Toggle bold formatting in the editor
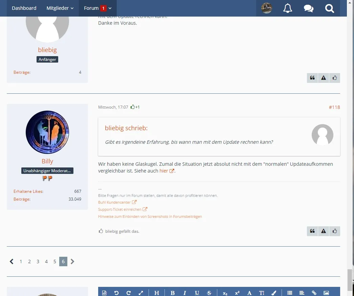The height and width of the screenshot is (296, 354). pyautogui.click(x=173, y=293)
